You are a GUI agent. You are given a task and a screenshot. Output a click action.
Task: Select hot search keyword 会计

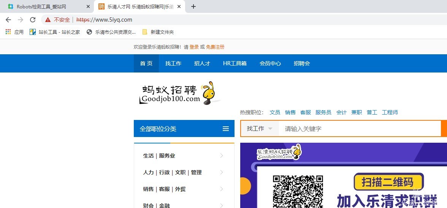[341, 112]
